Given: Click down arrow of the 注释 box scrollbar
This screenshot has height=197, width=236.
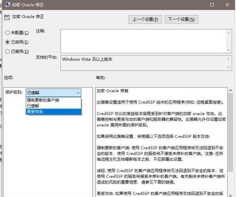Looking at the screenshot, I should tap(228, 50).
